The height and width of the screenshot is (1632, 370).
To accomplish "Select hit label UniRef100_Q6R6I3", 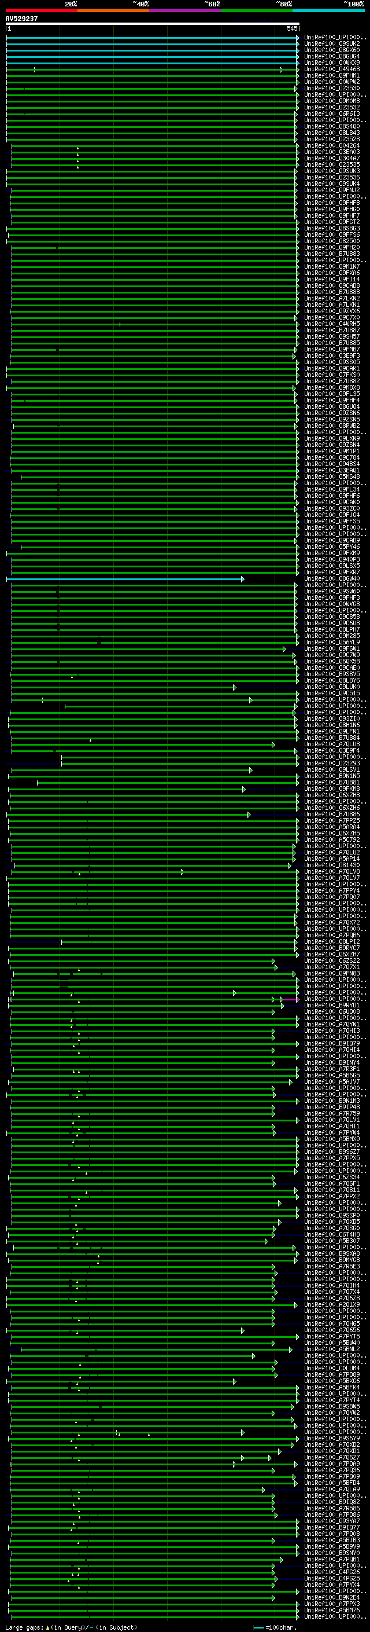I will [x=332, y=113].
